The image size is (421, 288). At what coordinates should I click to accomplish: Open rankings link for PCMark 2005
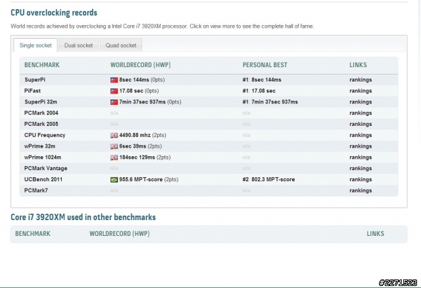pyautogui.click(x=360, y=124)
